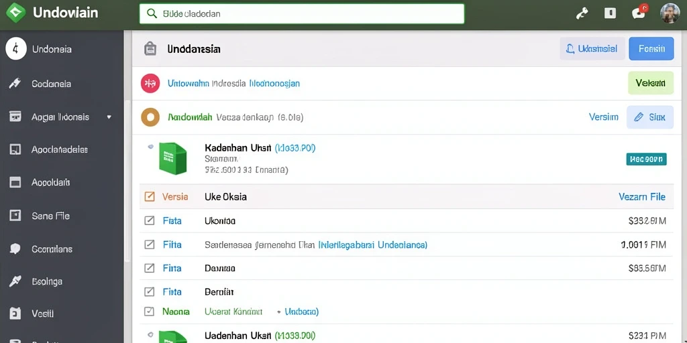Click the green box icon beside Uadenhan Uksit
This screenshot has height=343, width=687.
tap(173, 336)
